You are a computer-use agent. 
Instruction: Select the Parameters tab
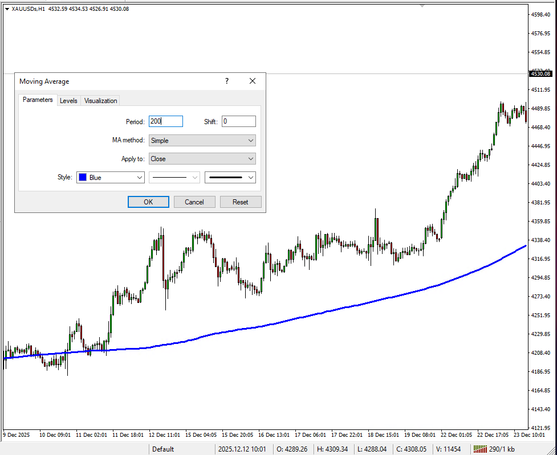[x=38, y=100]
